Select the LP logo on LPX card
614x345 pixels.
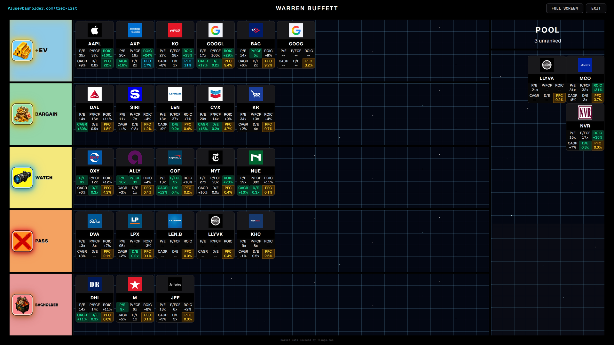coord(135,221)
